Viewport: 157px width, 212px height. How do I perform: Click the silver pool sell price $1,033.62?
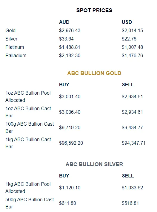coord(132,188)
